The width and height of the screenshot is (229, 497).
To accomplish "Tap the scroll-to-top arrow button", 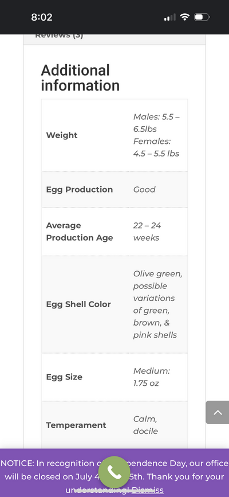I will click(218, 412).
